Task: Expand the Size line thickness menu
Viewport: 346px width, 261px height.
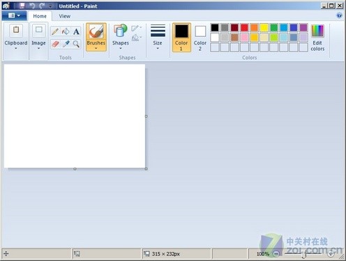Action: click(x=158, y=37)
